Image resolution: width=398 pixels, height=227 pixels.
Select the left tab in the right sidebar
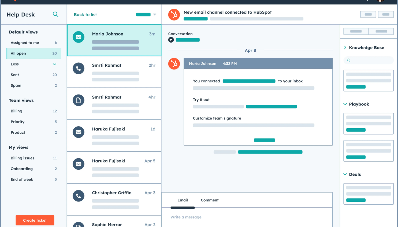(x=356, y=31)
